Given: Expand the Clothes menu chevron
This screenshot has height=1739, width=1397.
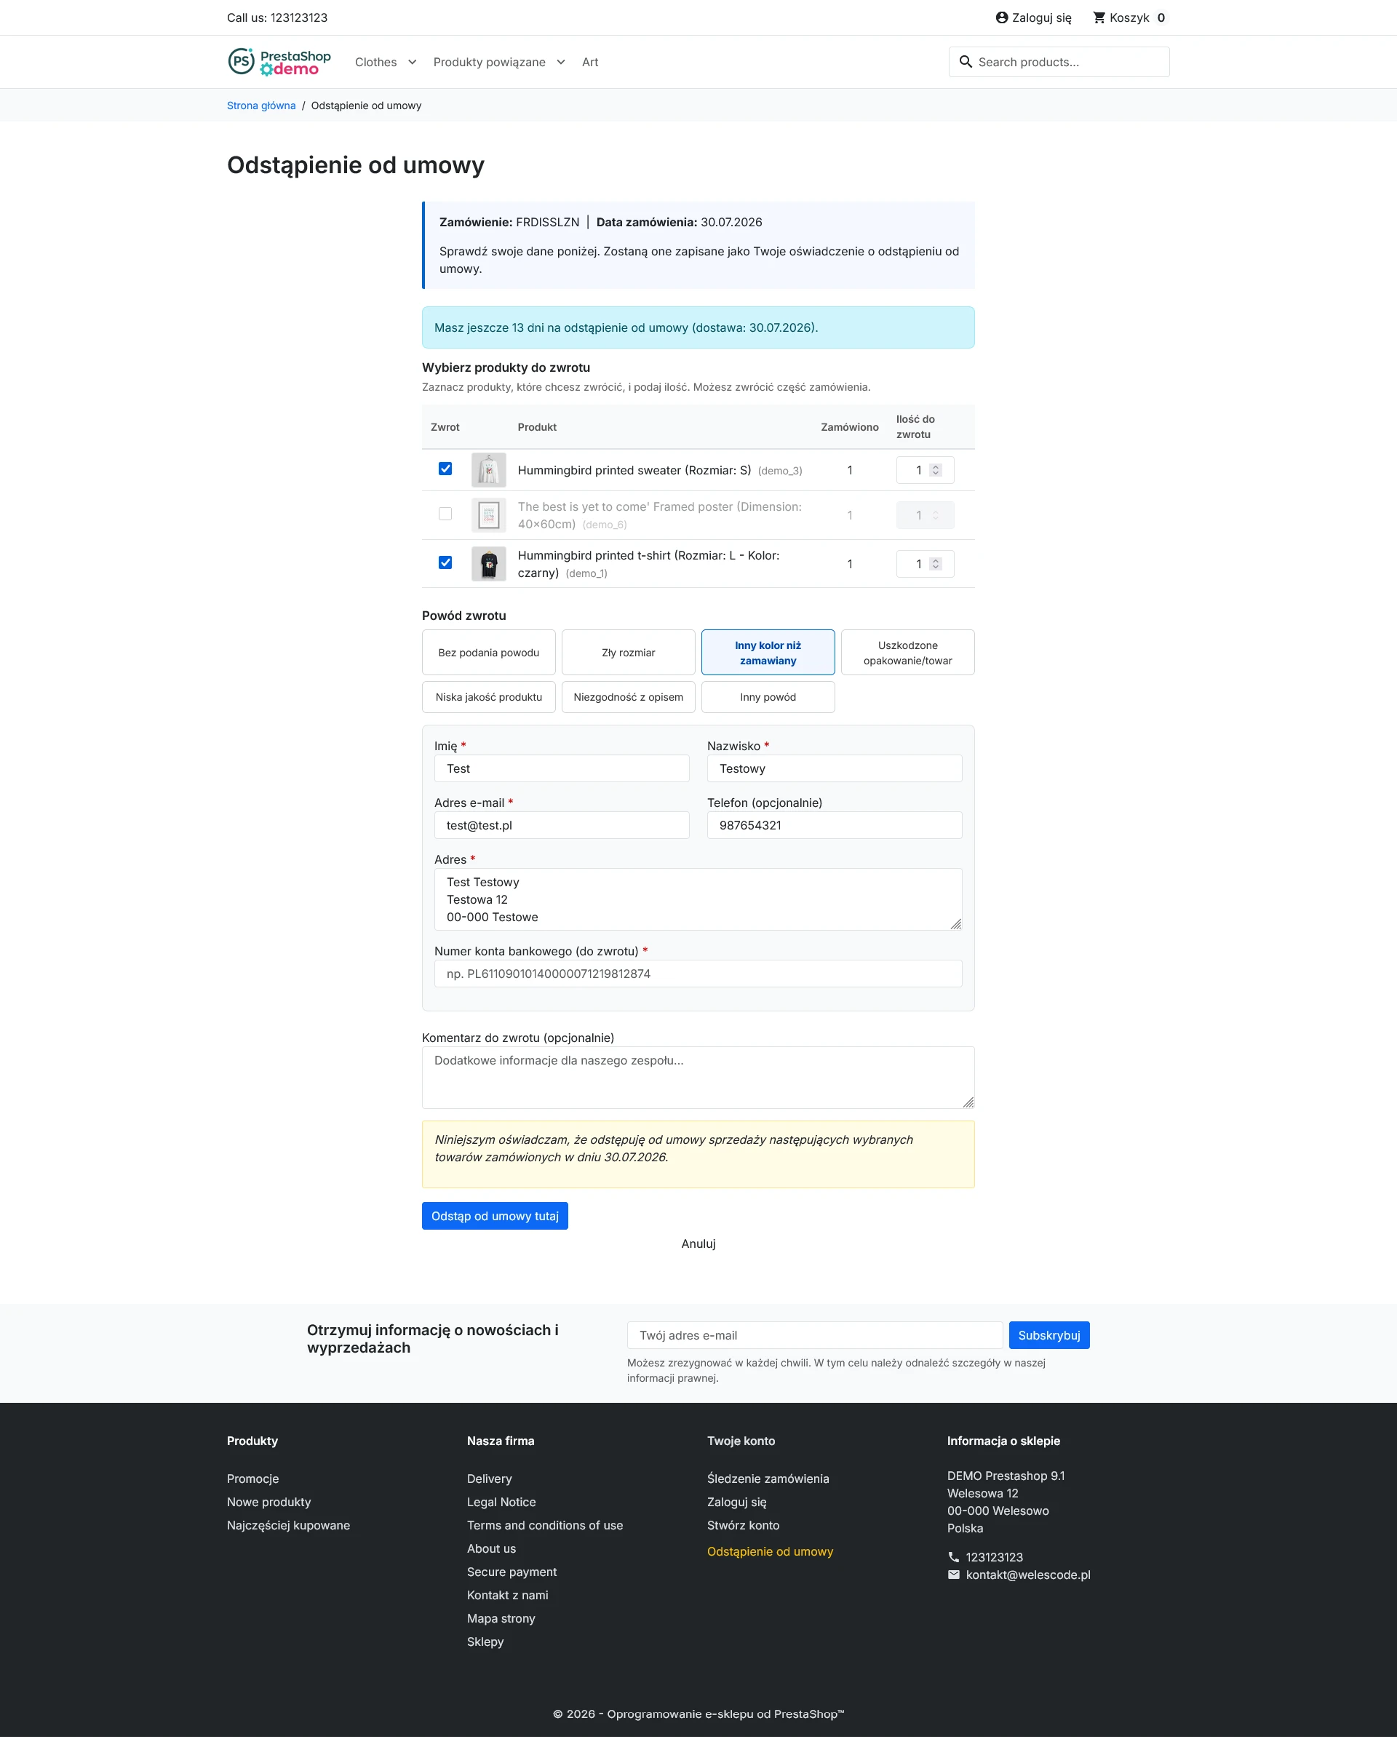Looking at the screenshot, I should pos(412,62).
